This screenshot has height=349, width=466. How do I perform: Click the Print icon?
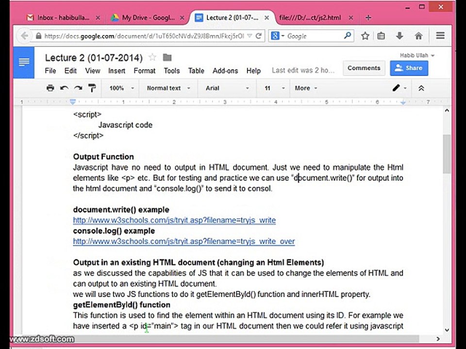[x=50, y=88]
